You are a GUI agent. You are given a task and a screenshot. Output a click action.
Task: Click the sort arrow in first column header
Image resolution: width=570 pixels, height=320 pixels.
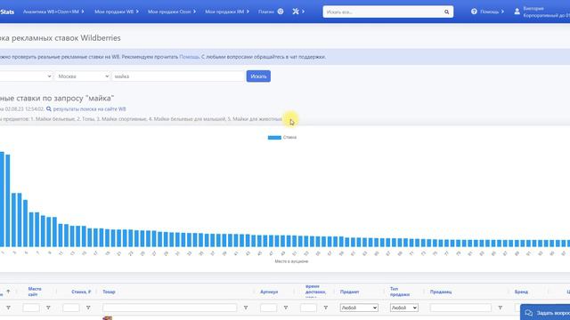(8, 292)
